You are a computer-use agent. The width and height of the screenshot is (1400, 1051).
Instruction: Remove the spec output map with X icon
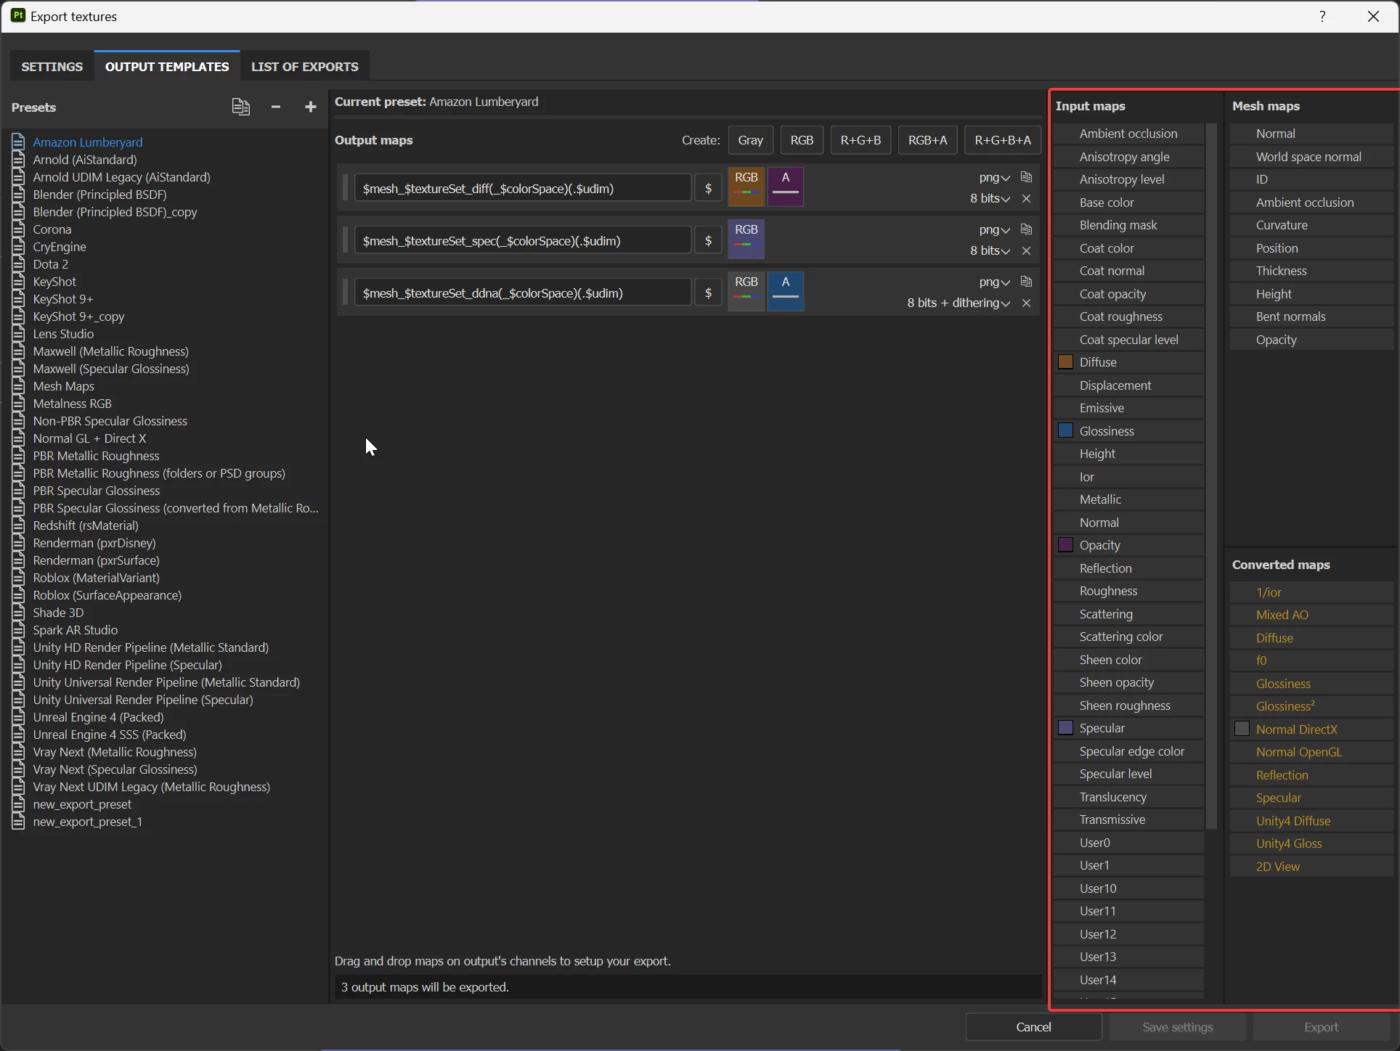pyautogui.click(x=1026, y=250)
